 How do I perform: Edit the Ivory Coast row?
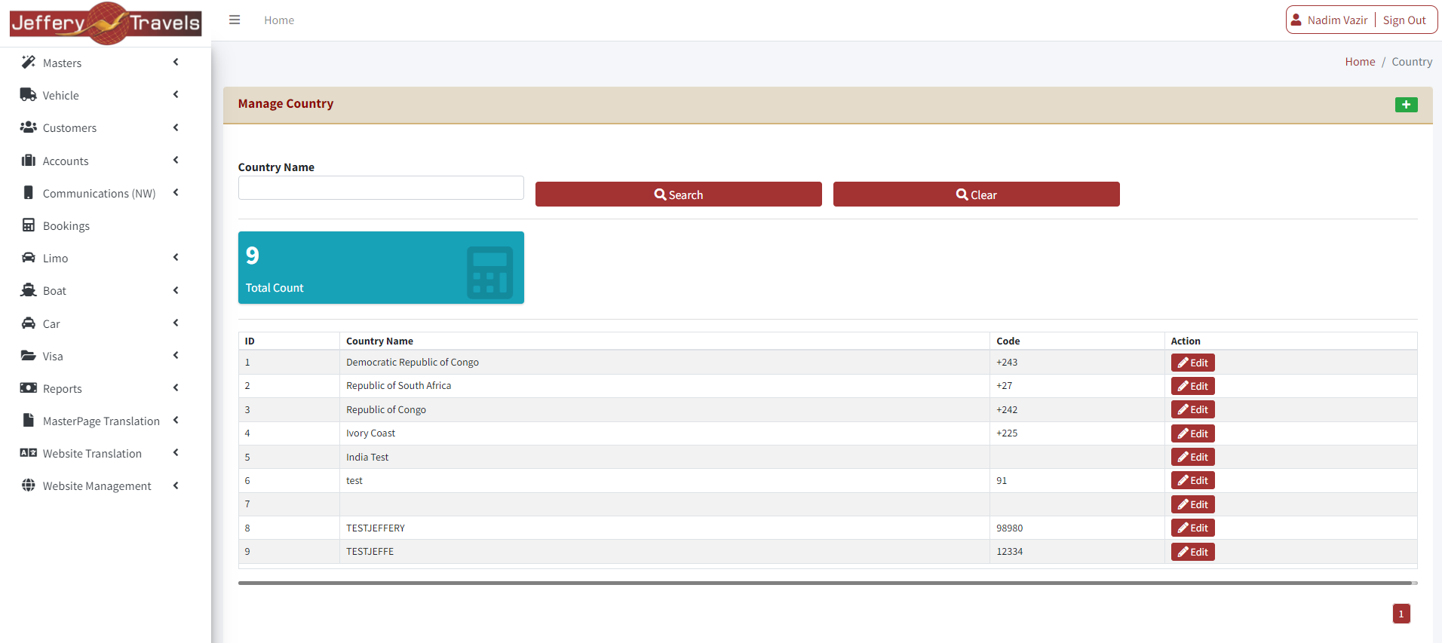click(1192, 433)
